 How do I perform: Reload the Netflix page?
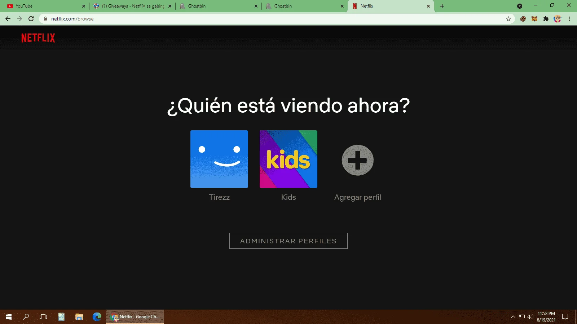pyautogui.click(x=31, y=19)
